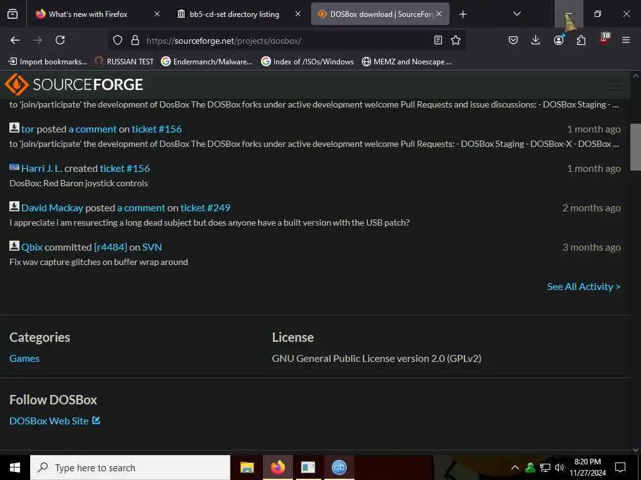Open red extension with badge 18
Screen dimensions: 641x480
[604, 39]
